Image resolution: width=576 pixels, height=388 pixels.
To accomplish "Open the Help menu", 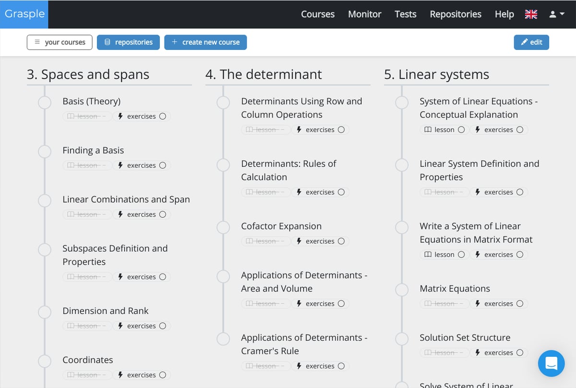I will (x=504, y=14).
